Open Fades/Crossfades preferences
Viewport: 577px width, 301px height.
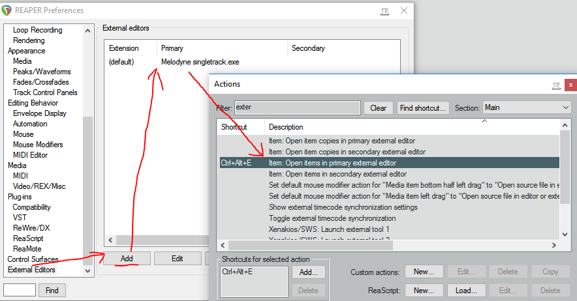click(41, 82)
